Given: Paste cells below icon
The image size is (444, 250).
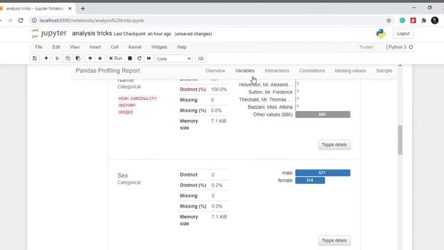Looking at the screenshot, I should tap(78, 58).
